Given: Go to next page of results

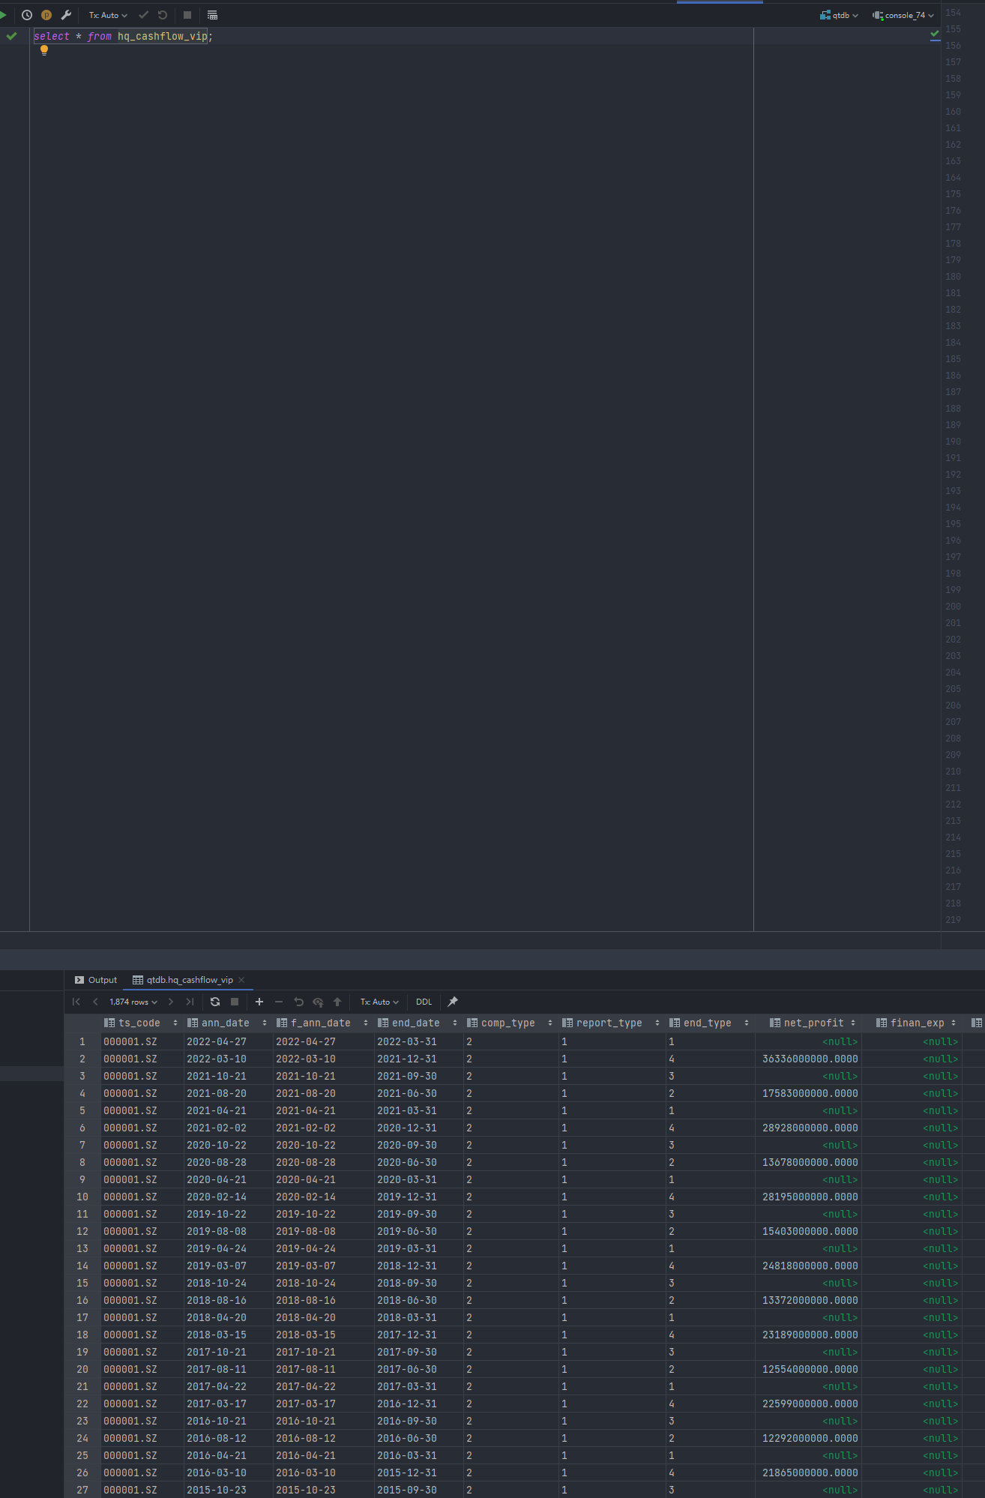Looking at the screenshot, I should [171, 1002].
